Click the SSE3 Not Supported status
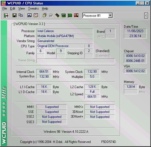 (52, 122)
